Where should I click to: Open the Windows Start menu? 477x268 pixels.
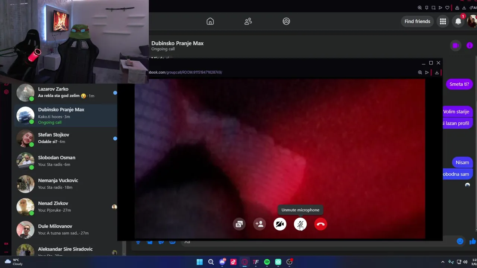point(200,262)
